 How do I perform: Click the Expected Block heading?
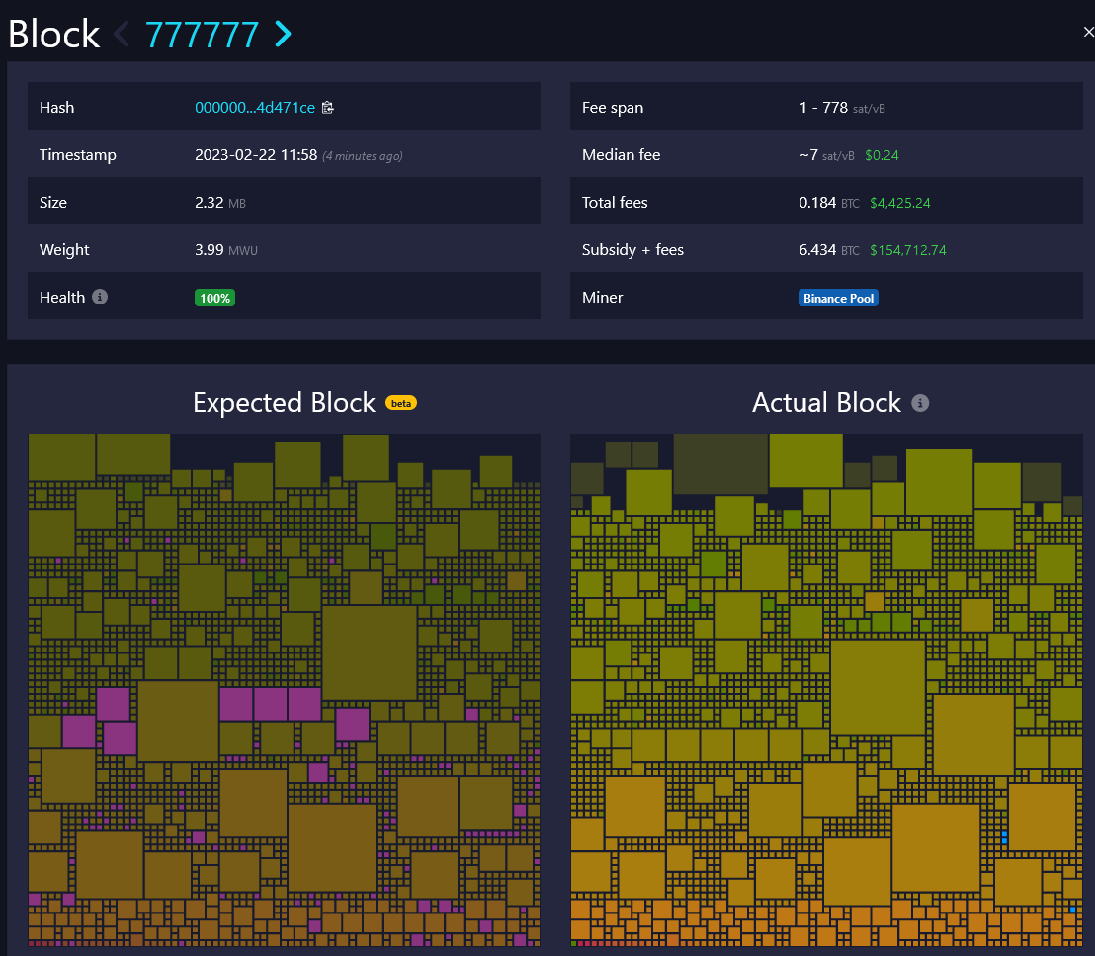(x=284, y=403)
